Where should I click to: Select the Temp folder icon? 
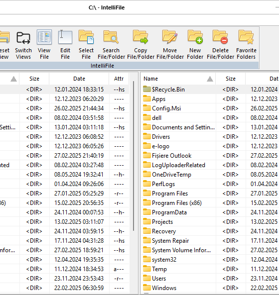tap(147, 269)
